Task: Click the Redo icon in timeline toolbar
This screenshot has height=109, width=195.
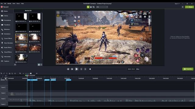Action: 4,73
